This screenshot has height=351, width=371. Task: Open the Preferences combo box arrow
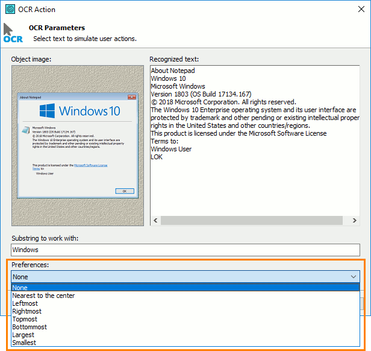coord(354,277)
